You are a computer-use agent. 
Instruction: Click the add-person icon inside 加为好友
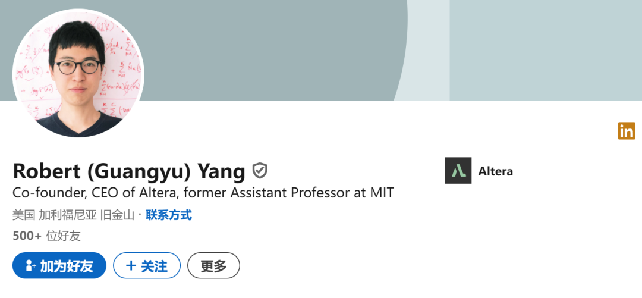[31, 266]
